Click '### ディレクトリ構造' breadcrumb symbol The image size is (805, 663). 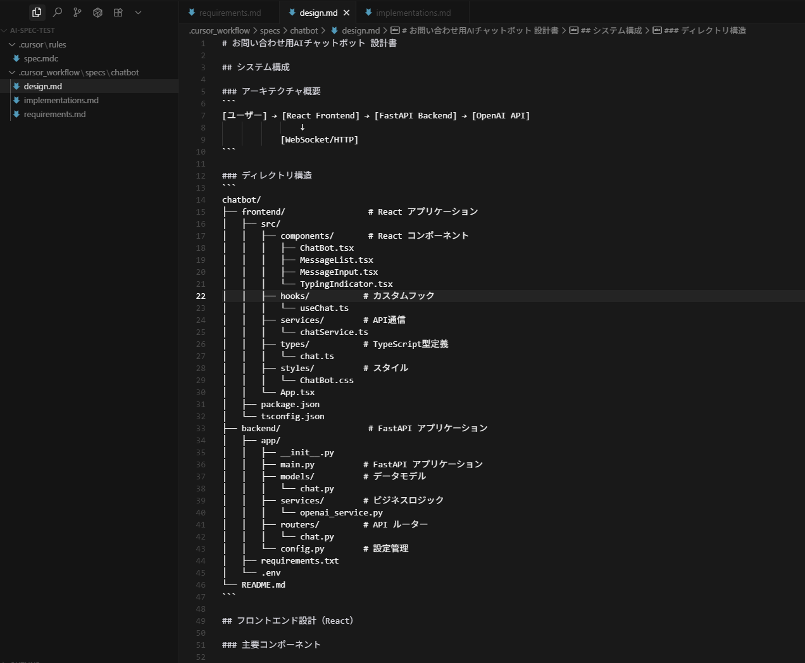click(x=704, y=30)
